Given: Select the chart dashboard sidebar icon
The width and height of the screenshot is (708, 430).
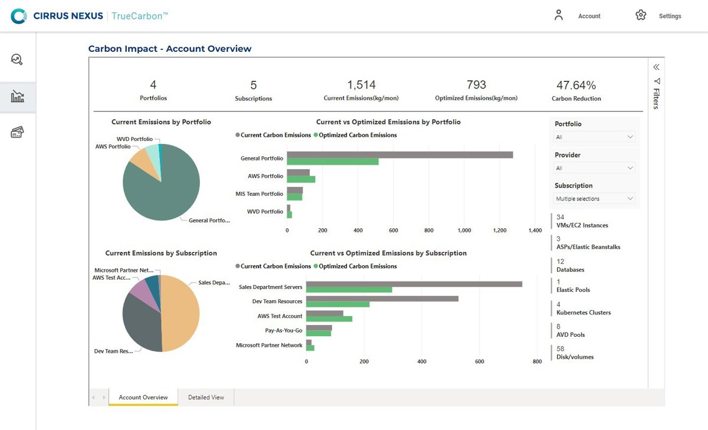Looking at the screenshot, I should (17, 97).
